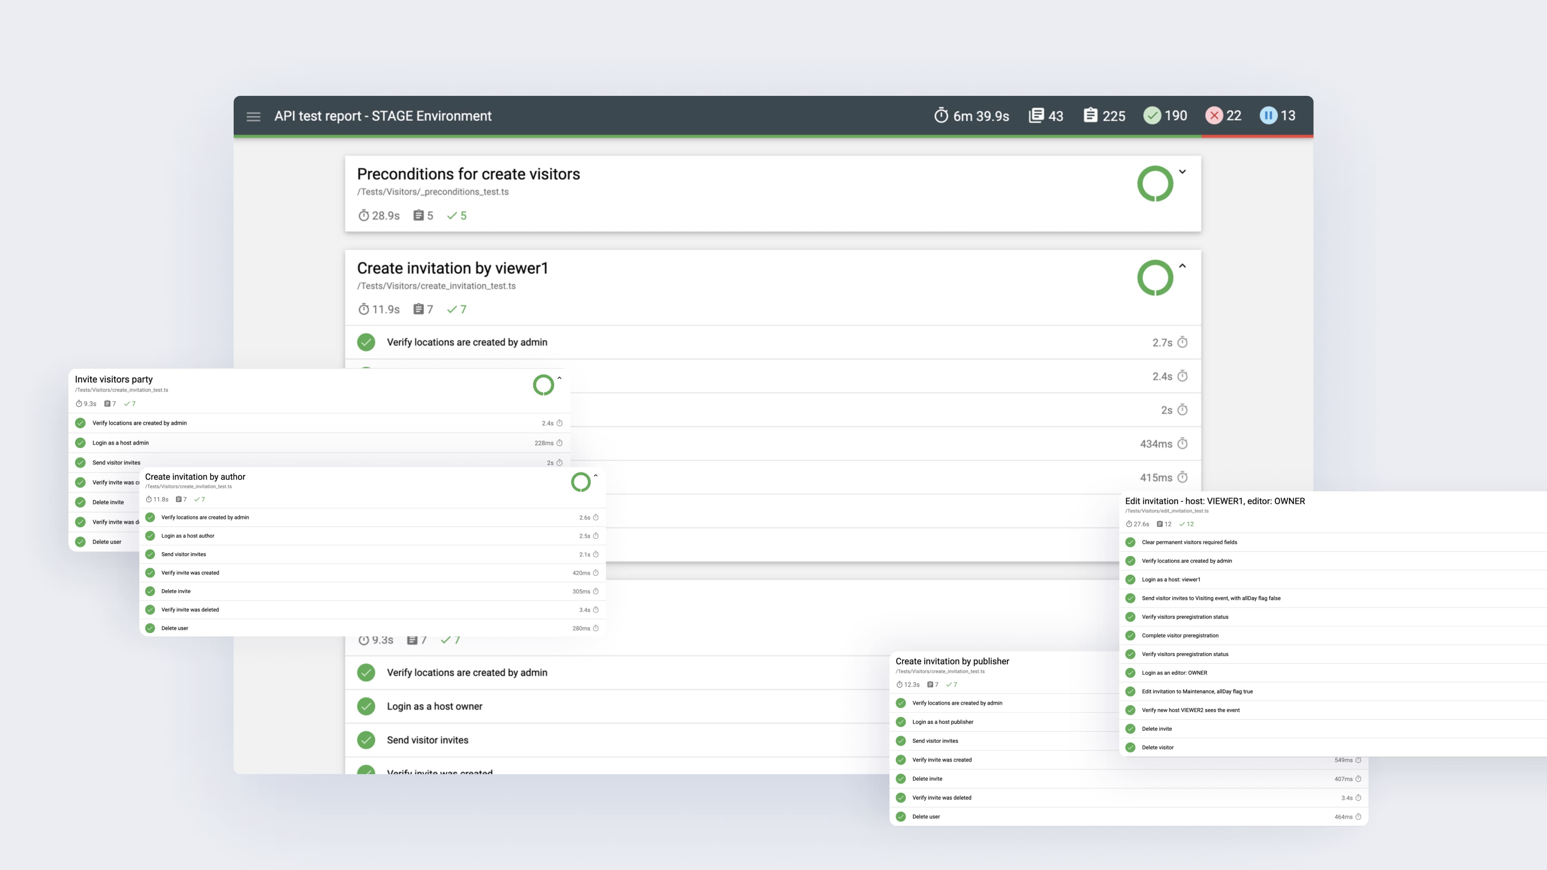Filter by failed tests red X icon
The image size is (1547, 870).
pyautogui.click(x=1214, y=115)
